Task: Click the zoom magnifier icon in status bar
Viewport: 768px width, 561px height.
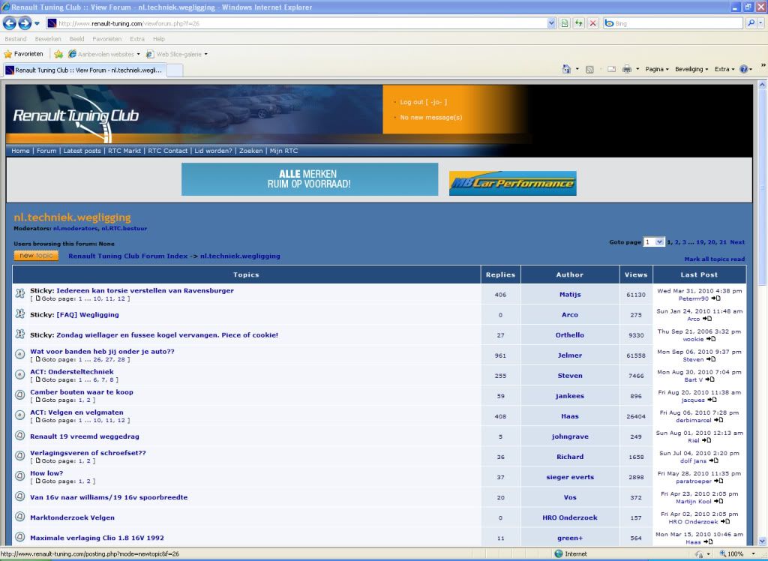Action: click(x=722, y=553)
